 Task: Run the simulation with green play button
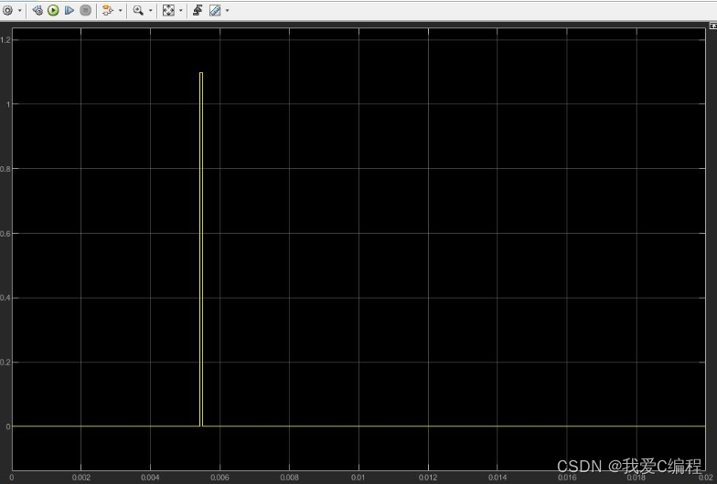click(53, 10)
